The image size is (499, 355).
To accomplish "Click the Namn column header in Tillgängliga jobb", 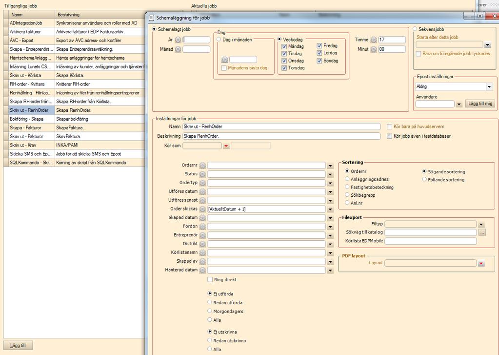I will click(32, 14).
